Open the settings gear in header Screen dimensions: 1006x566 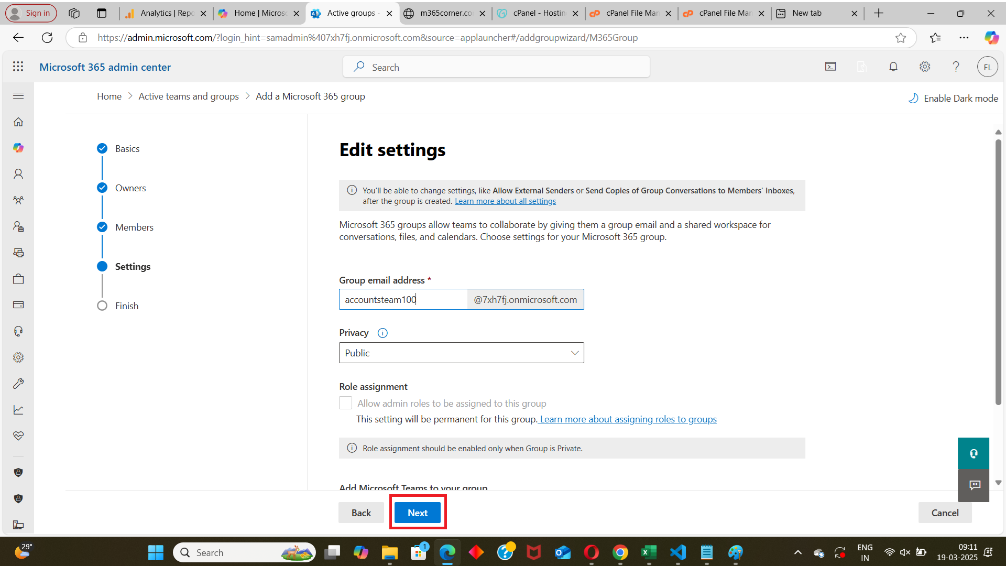(x=925, y=67)
